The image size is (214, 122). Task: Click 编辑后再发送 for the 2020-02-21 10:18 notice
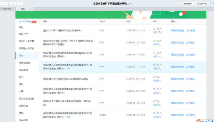177,31
